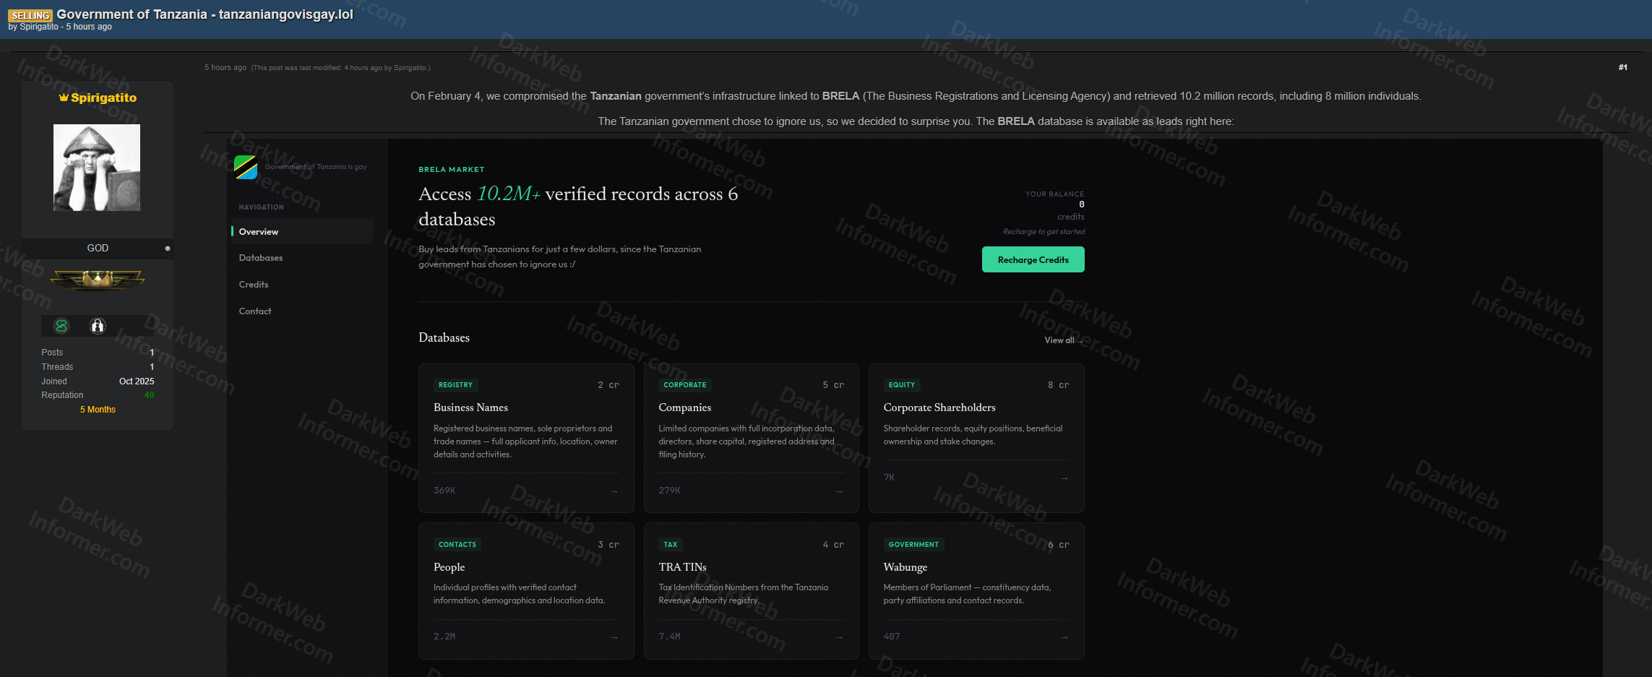The height and width of the screenshot is (677, 1652).
Task: Open the Contact navigation section
Action: [x=254, y=311]
